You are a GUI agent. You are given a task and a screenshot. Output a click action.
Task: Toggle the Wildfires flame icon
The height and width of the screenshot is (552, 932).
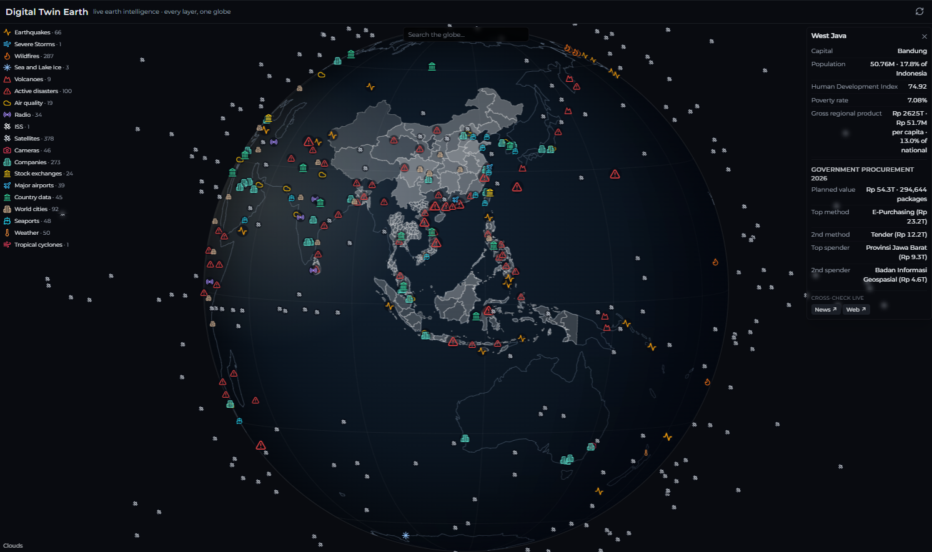coord(7,56)
